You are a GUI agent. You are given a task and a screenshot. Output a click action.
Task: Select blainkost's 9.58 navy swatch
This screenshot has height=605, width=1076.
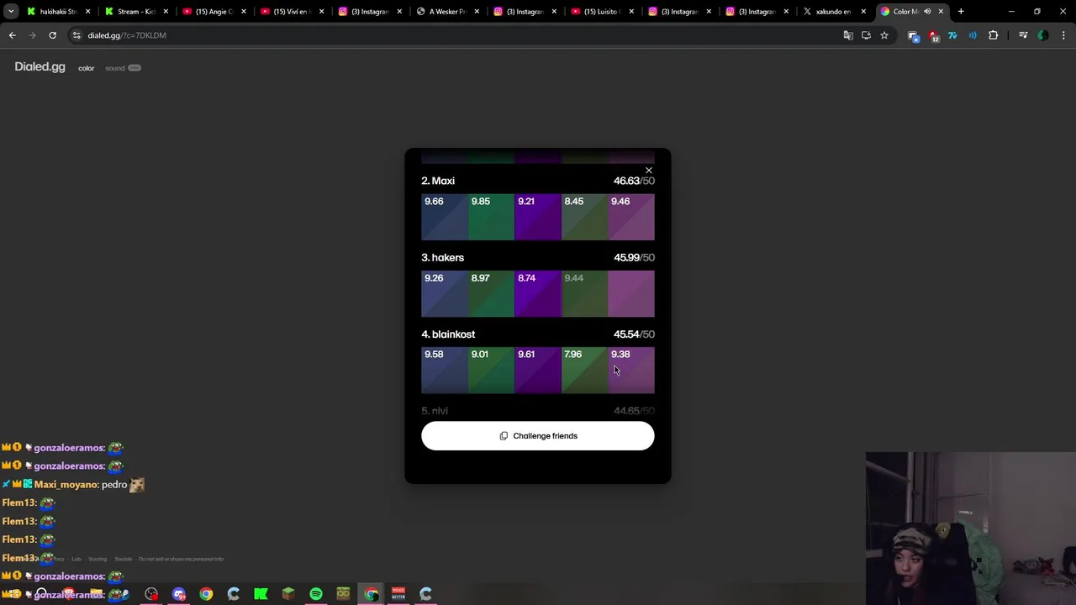pyautogui.click(x=445, y=370)
